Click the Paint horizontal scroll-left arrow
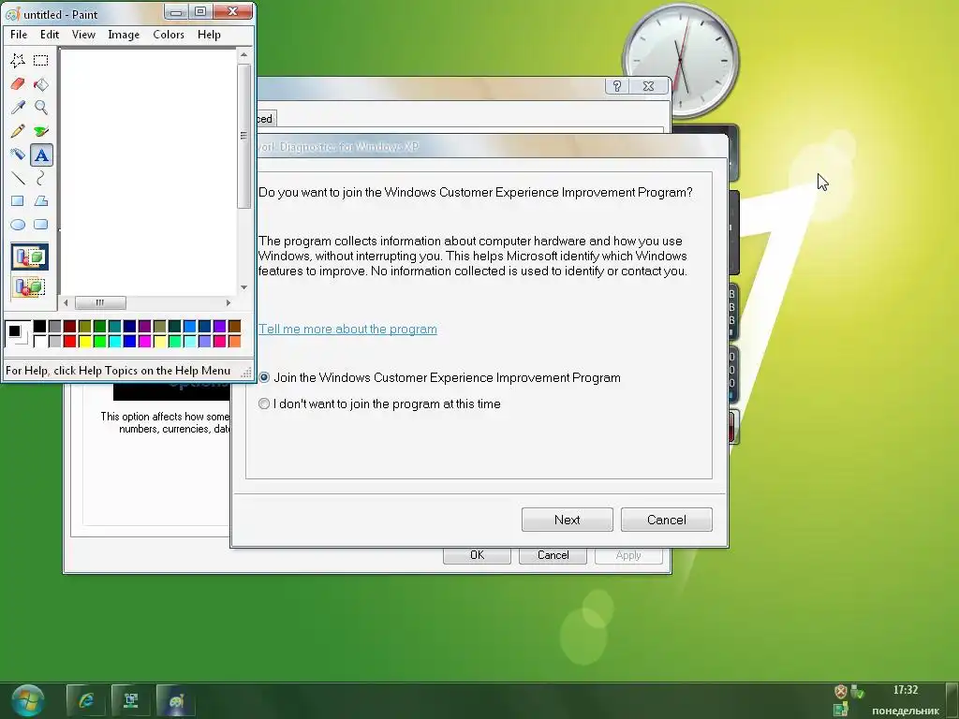This screenshot has height=719, width=959. point(66,302)
